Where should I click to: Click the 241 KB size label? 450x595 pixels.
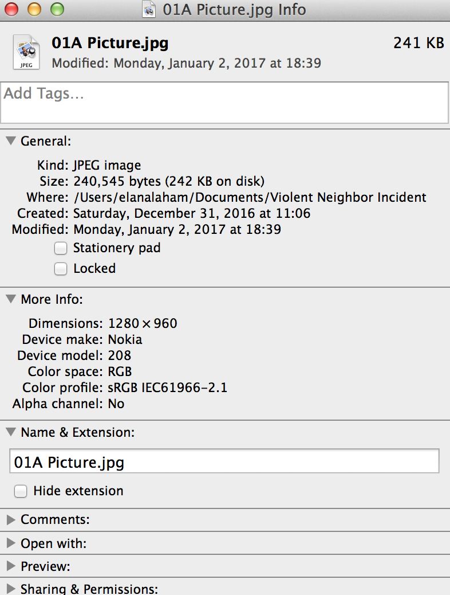(419, 43)
